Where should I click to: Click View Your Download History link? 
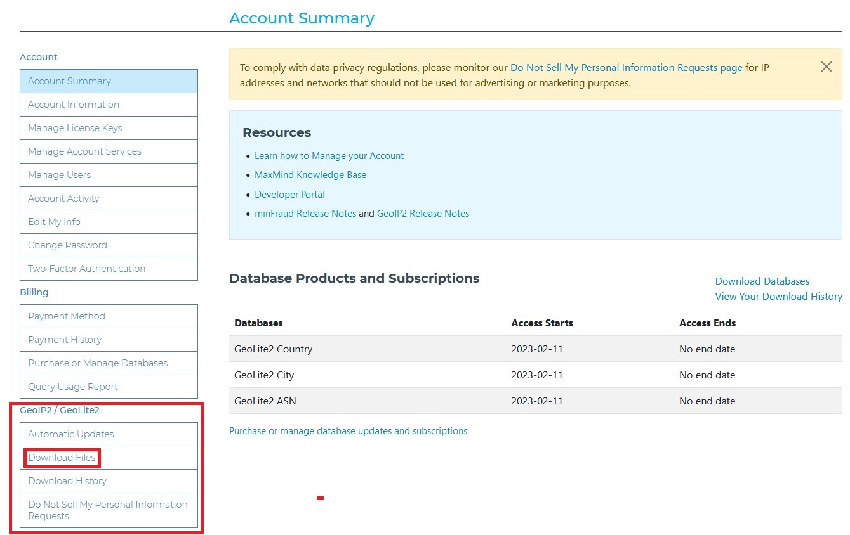(778, 297)
